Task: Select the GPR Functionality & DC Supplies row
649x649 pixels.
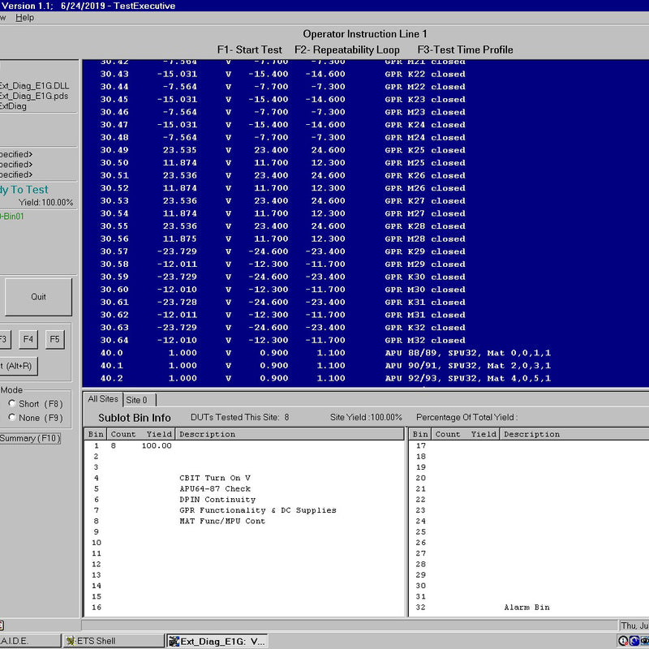Action: pos(257,510)
